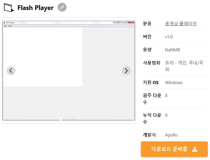The image size is (210, 160).
Task: Click the size value NaNMB
Action: (x=172, y=50)
